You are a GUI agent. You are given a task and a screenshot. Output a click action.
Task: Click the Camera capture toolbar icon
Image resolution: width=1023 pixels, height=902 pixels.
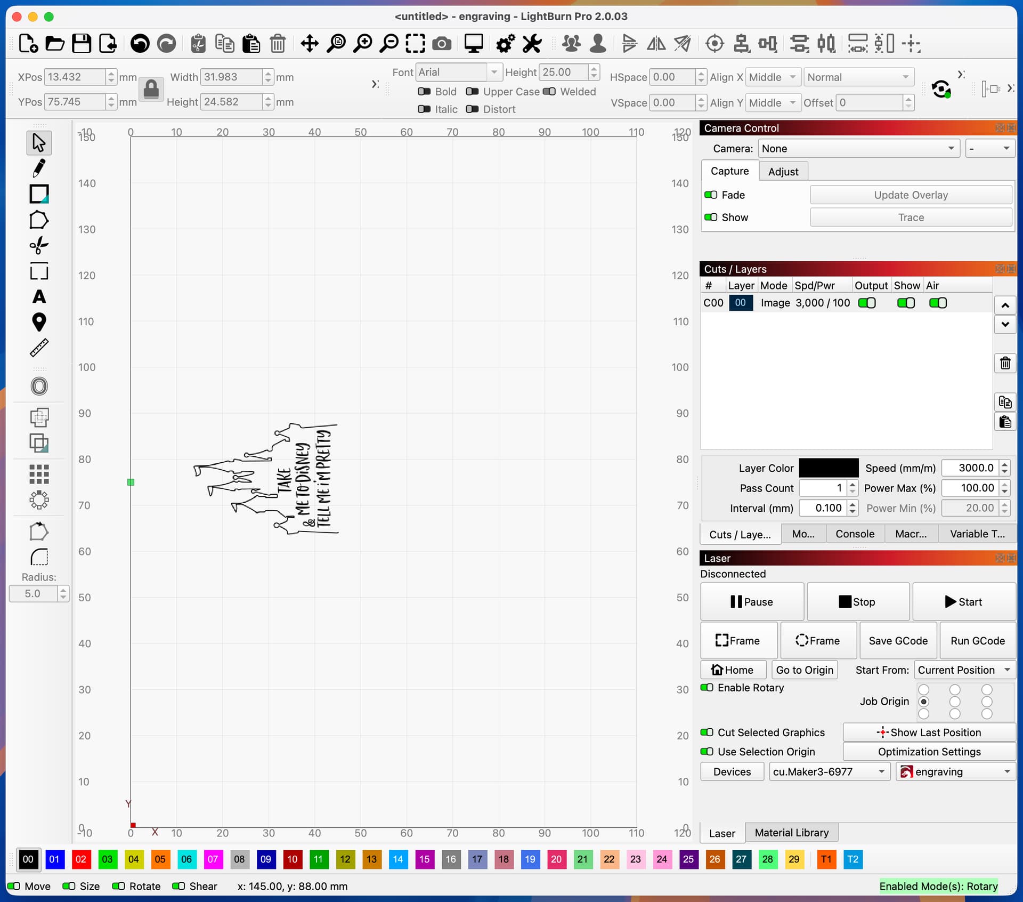click(x=442, y=44)
